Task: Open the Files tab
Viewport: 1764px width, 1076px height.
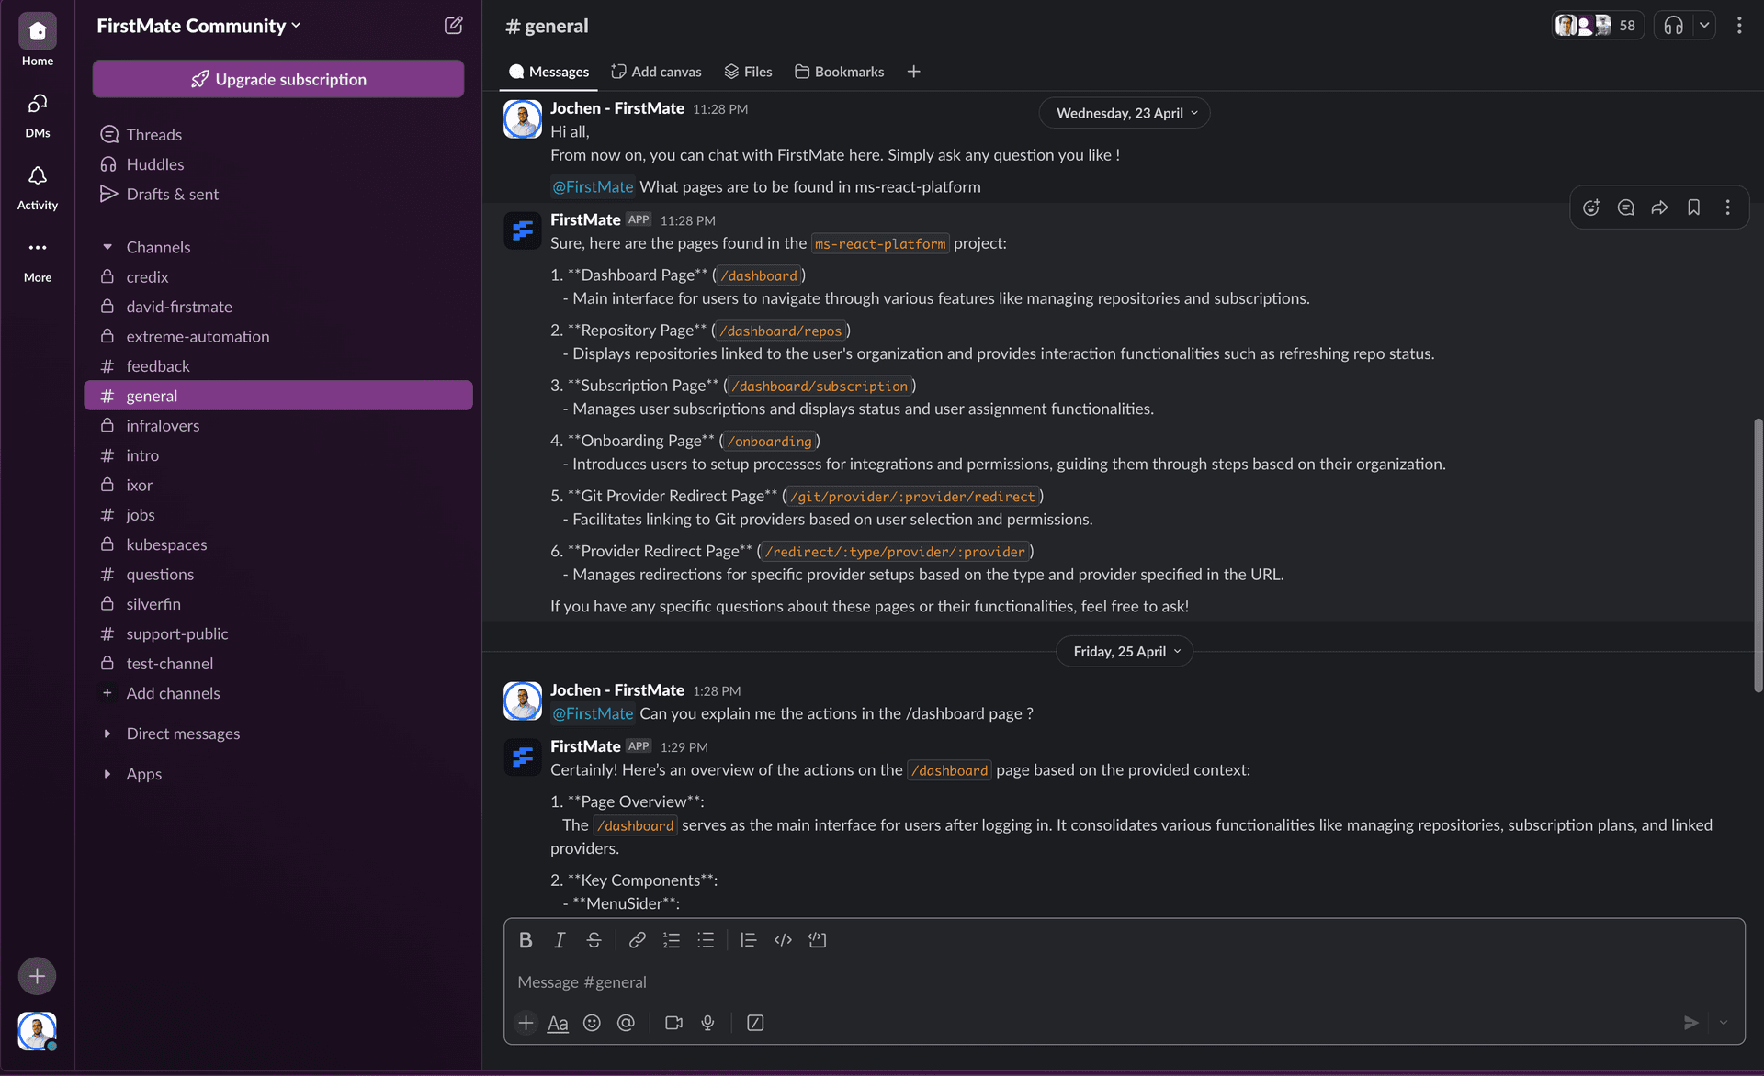Action: 748,72
